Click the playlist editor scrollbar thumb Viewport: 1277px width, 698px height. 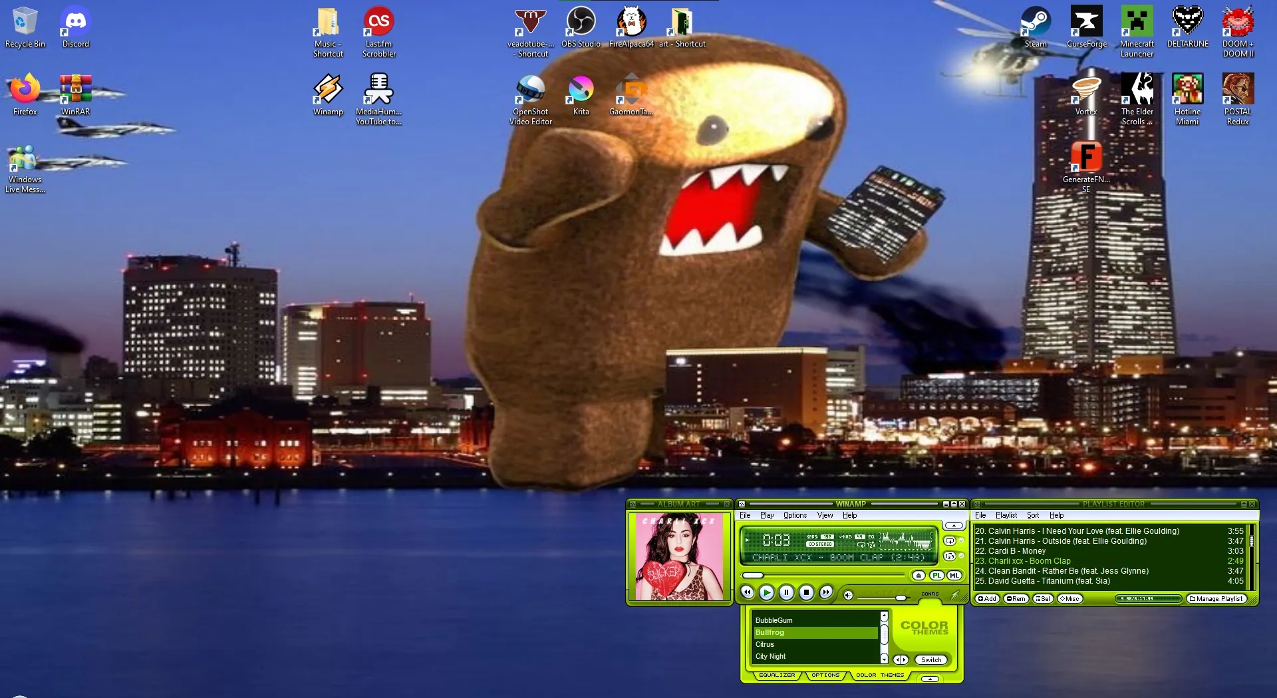click(1251, 542)
